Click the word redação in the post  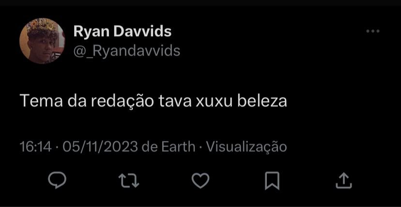[122, 102]
